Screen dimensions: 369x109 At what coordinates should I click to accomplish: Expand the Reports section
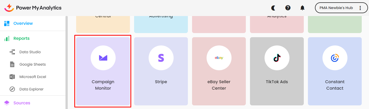21,38
